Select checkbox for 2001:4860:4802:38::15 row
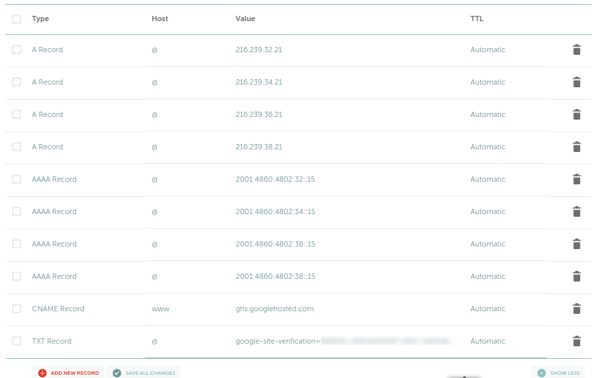This screenshot has width=598, height=378. (x=17, y=276)
